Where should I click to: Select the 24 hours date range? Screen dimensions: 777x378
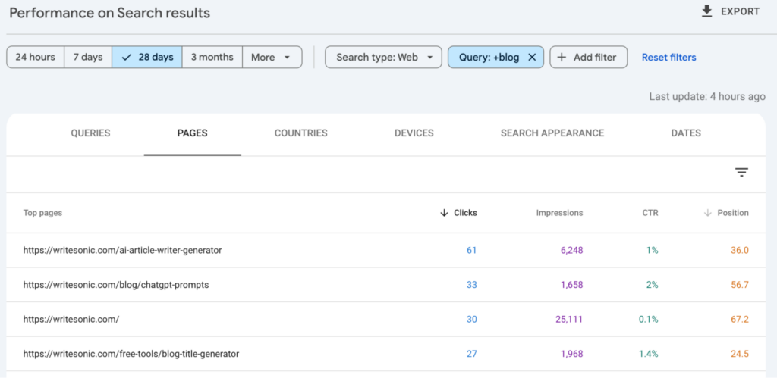(35, 58)
